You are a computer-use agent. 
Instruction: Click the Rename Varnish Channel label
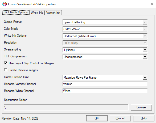pyautogui.click(x=20, y=84)
